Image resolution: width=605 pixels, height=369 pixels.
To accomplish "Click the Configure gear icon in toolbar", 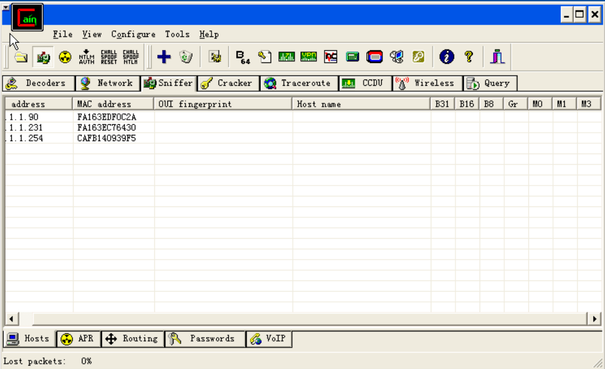I will tap(215, 57).
